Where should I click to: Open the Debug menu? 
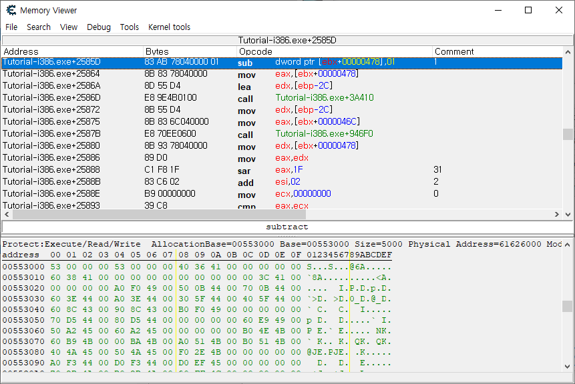(x=99, y=27)
